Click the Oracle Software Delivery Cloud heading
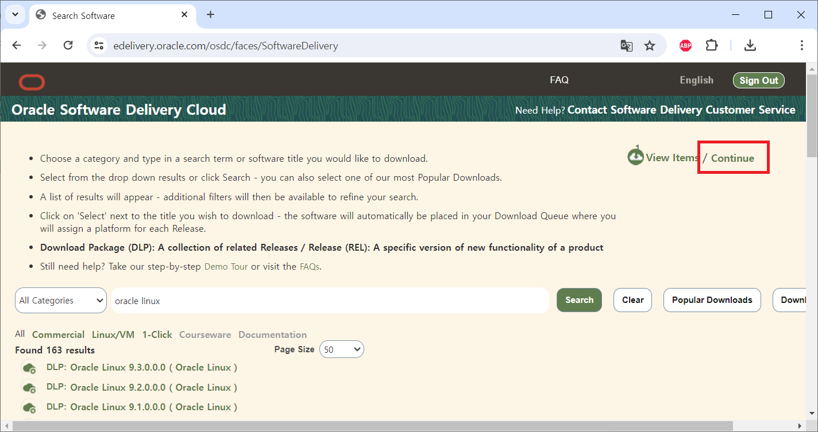 (x=119, y=110)
